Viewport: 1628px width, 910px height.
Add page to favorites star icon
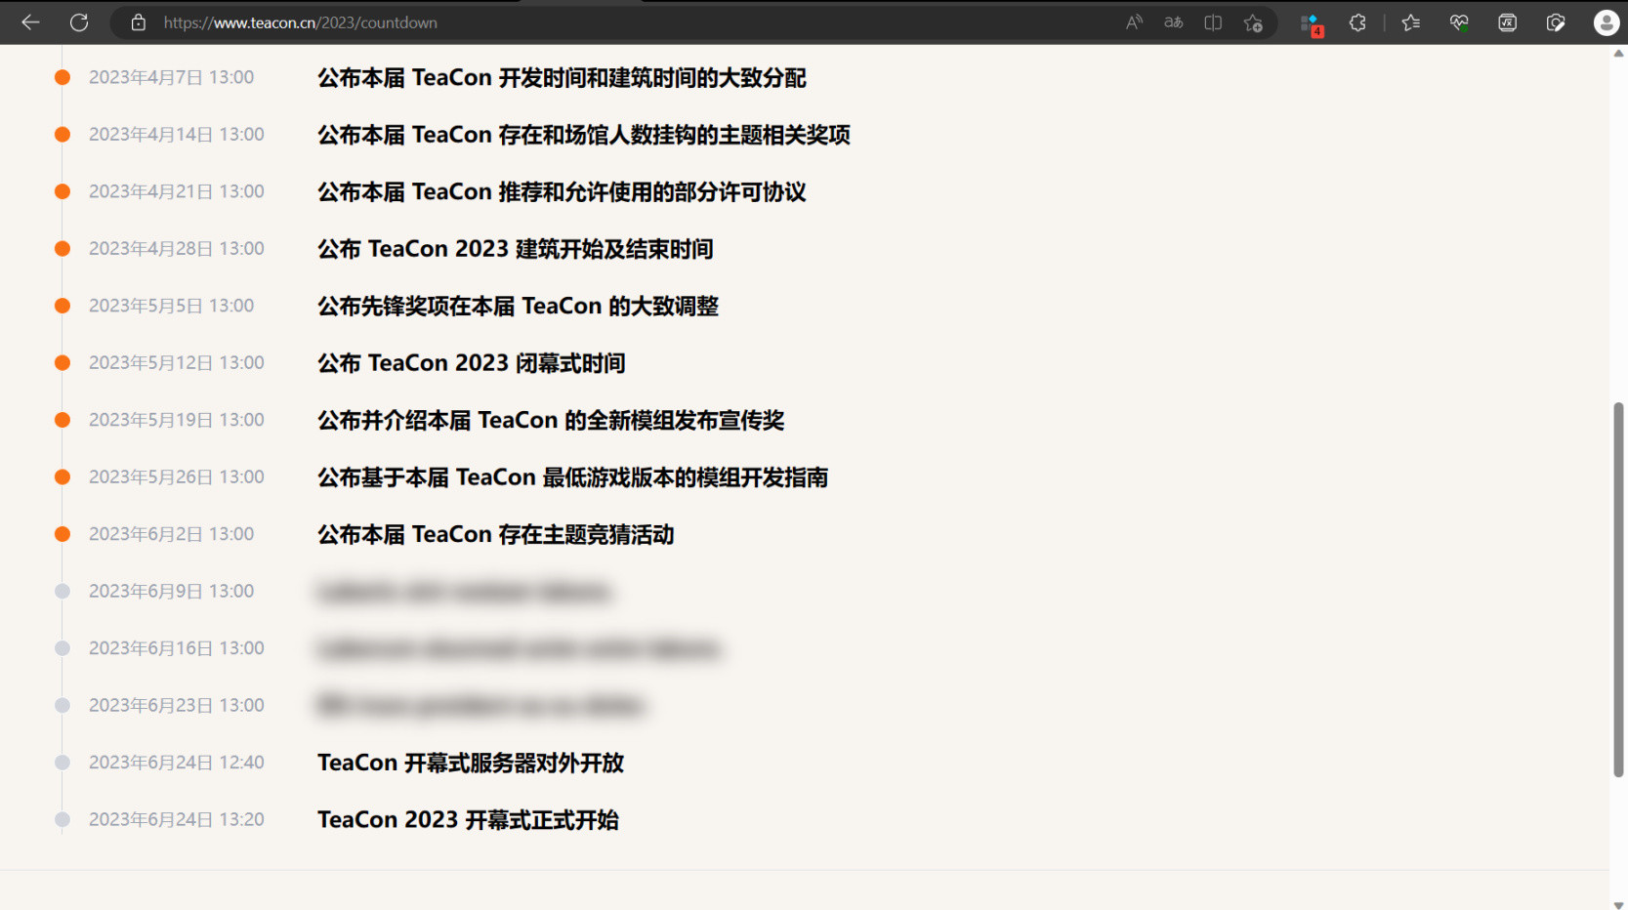pos(1253,22)
